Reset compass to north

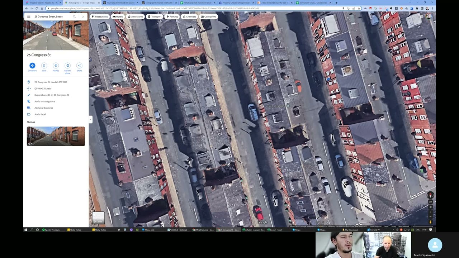point(430,195)
